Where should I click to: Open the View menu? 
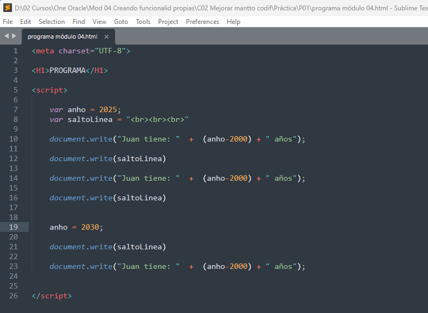(99, 22)
